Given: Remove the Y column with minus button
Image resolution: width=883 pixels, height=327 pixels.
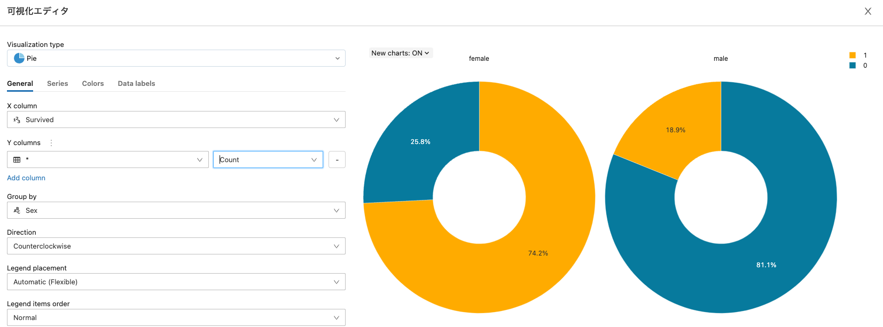Looking at the screenshot, I should (337, 159).
